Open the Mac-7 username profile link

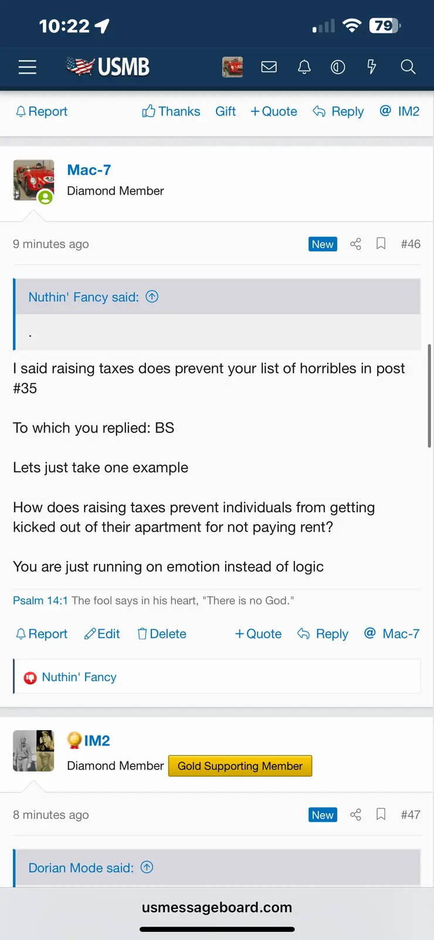tap(89, 170)
